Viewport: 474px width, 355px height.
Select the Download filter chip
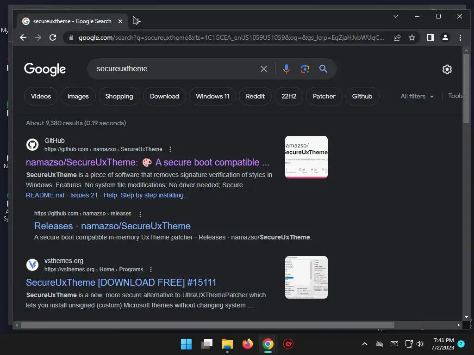[164, 96]
